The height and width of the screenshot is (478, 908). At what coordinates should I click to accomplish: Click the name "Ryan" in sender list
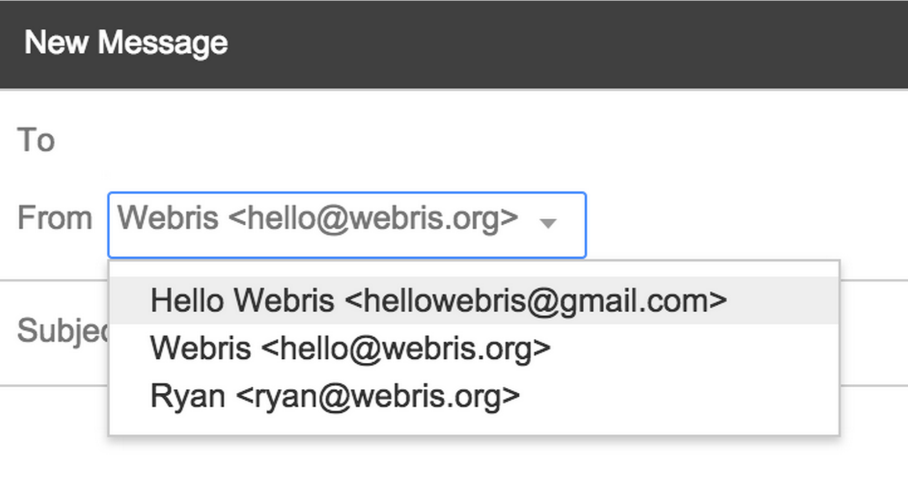point(188,396)
